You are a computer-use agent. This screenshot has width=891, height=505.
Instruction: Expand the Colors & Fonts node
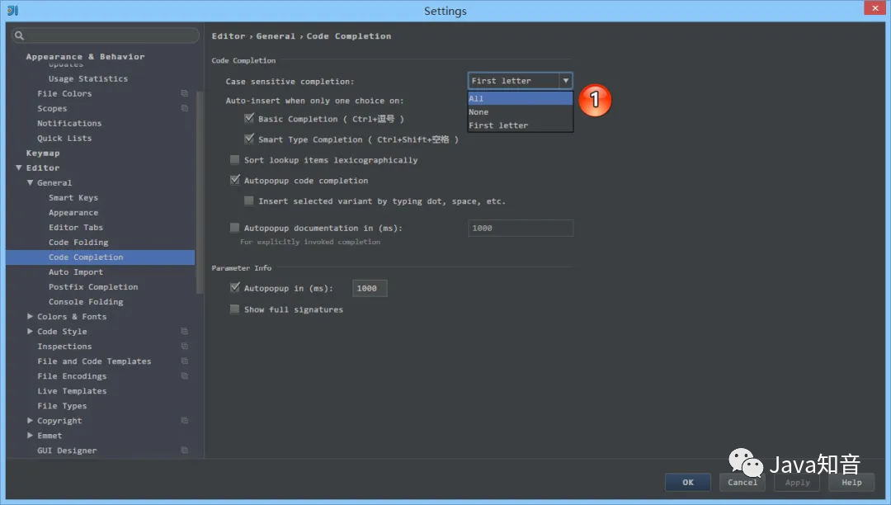tap(31, 316)
